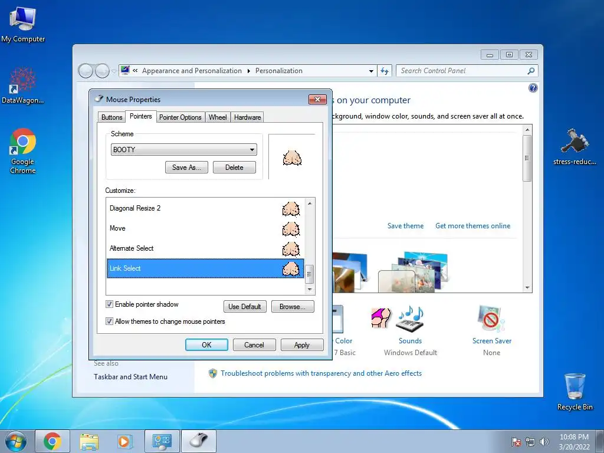Viewport: 604px width, 453px height.
Task: Click the refresh button beside address bar
Action: pos(385,71)
